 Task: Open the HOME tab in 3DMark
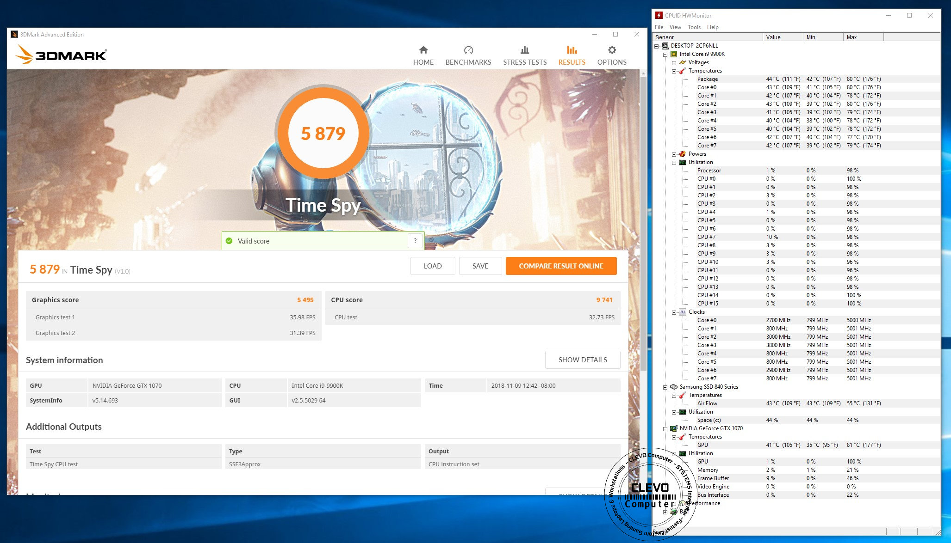423,56
